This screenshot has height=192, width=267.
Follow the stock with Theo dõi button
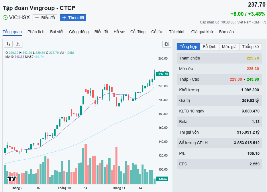[73, 18]
